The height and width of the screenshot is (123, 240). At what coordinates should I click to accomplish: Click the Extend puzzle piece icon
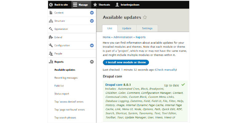51,37
